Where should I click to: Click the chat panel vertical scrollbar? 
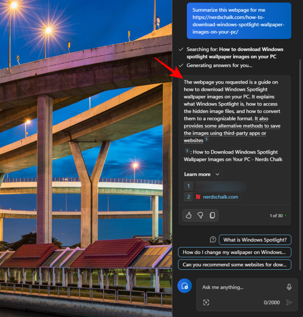tap(300, 162)
